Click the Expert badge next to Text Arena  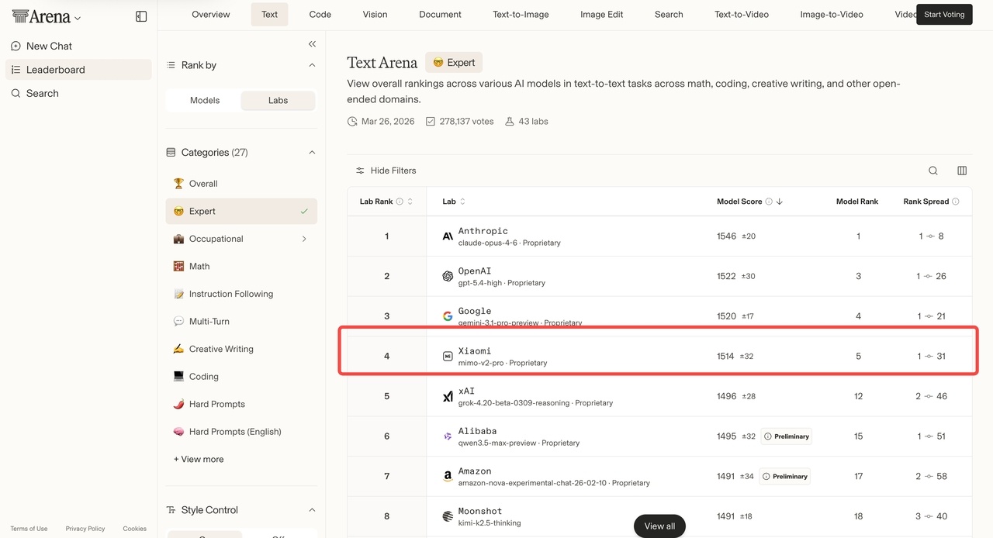click(x=454, y=63)
